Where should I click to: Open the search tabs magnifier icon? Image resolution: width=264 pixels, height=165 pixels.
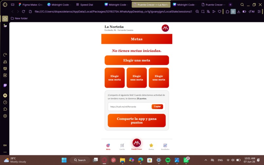point(242,5)
